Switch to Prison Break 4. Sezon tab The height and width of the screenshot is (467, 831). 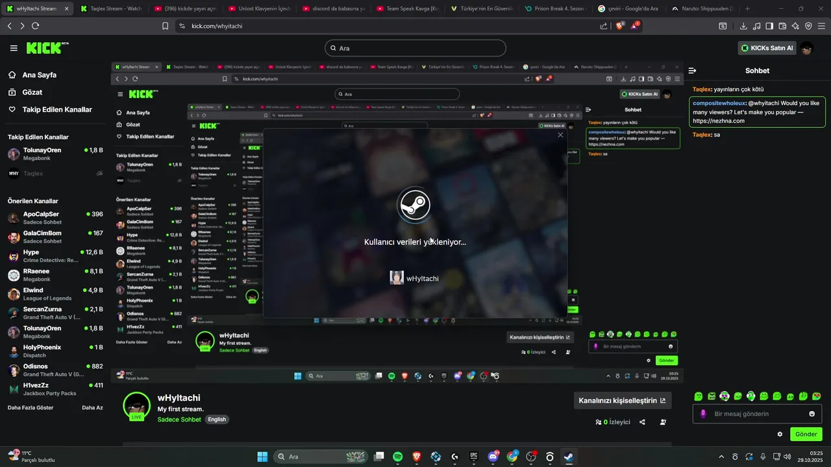coord(554,9)
